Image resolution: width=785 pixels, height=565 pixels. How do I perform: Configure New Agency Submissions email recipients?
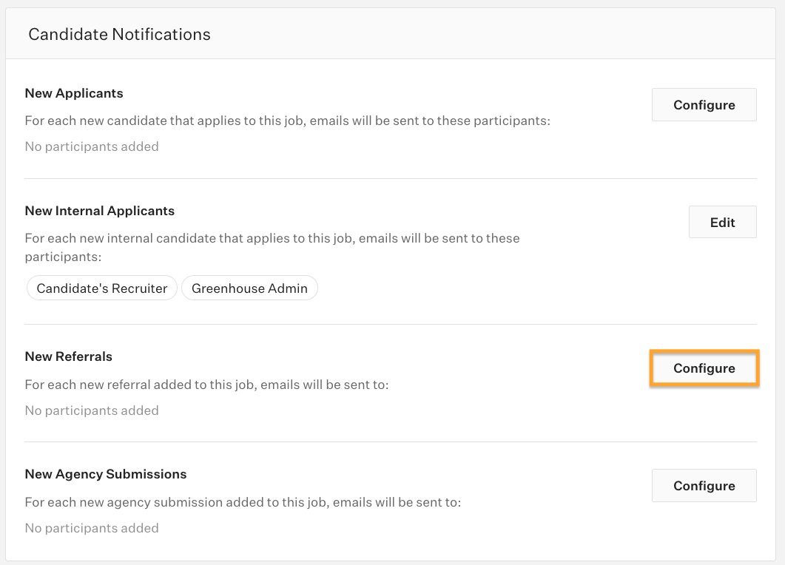coord(704,486)
